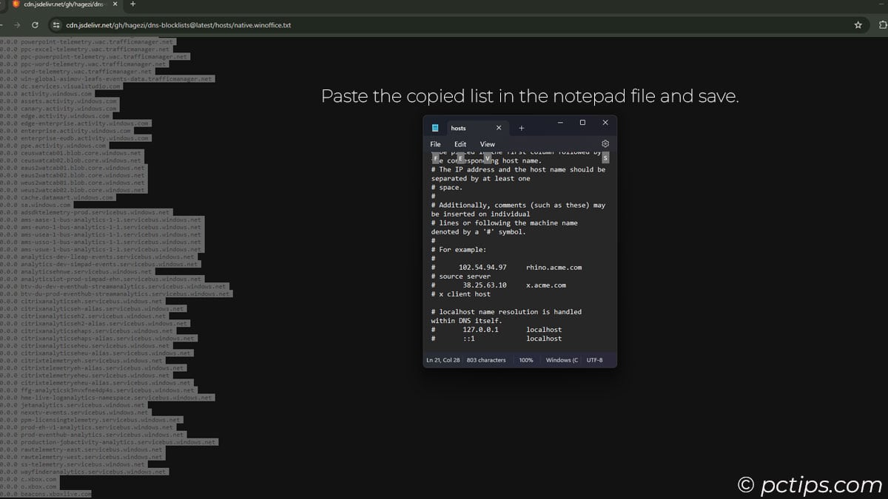Viewport: 888px width, 499px height.
Task: Close the hosts tab in Notepad
Action: 498,128
